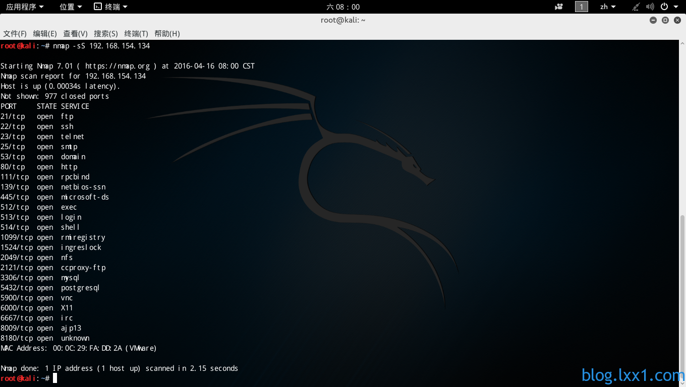Click the 80/tcp open http row
This screenshot has width=686, height=387.
39,167
